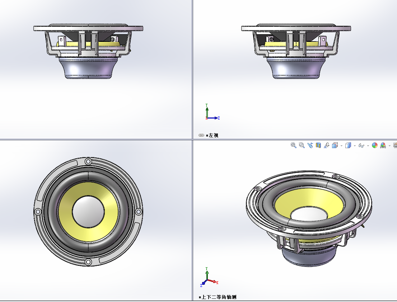Click the XYZ triad in the isometric view
This screenshot has width=397, height=302.
tap(209, 277)
